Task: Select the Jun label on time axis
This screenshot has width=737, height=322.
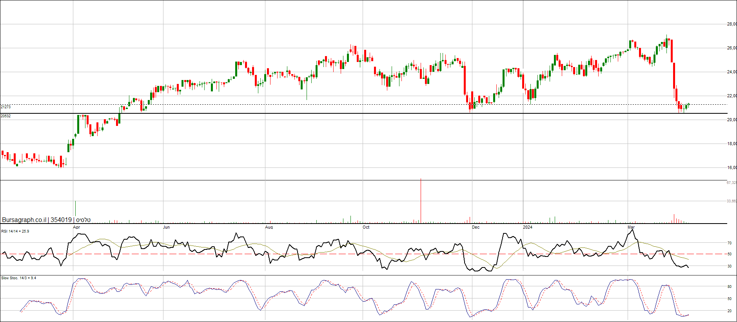Action: pyautogui.click(x=166, y=227)
